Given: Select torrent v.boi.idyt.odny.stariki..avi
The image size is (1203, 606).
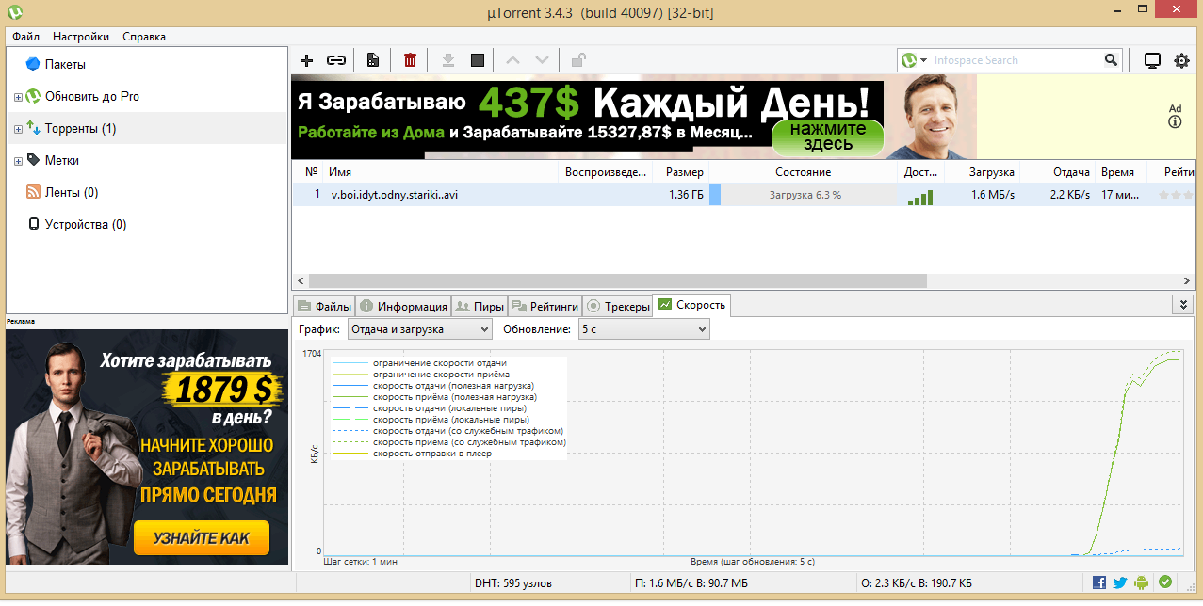Looking at the screenshot, I should point(395,195).
